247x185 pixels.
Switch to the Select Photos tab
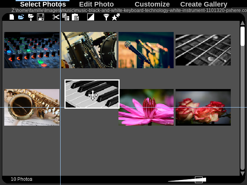tap(43, 4)
